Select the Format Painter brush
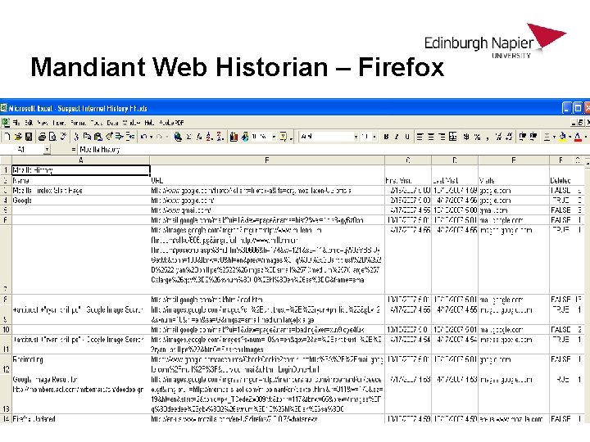The image size is (590, 442). [x=109, y=137]
